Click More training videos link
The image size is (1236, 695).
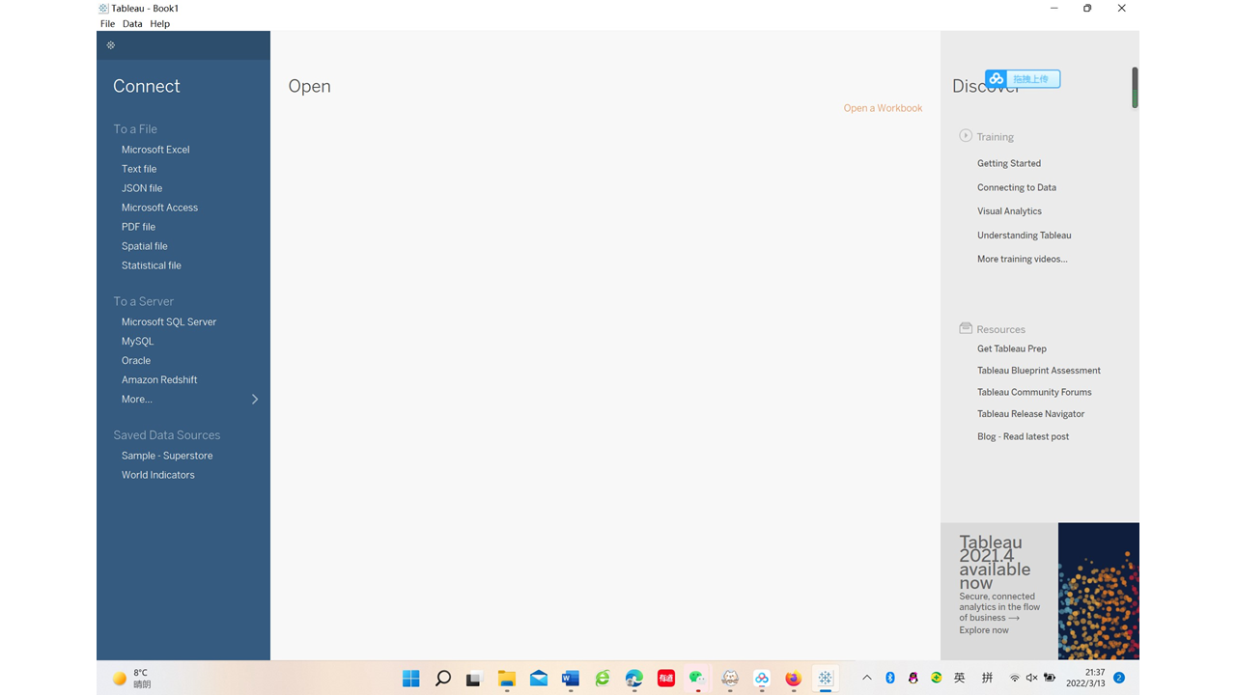click(1022, 259)
